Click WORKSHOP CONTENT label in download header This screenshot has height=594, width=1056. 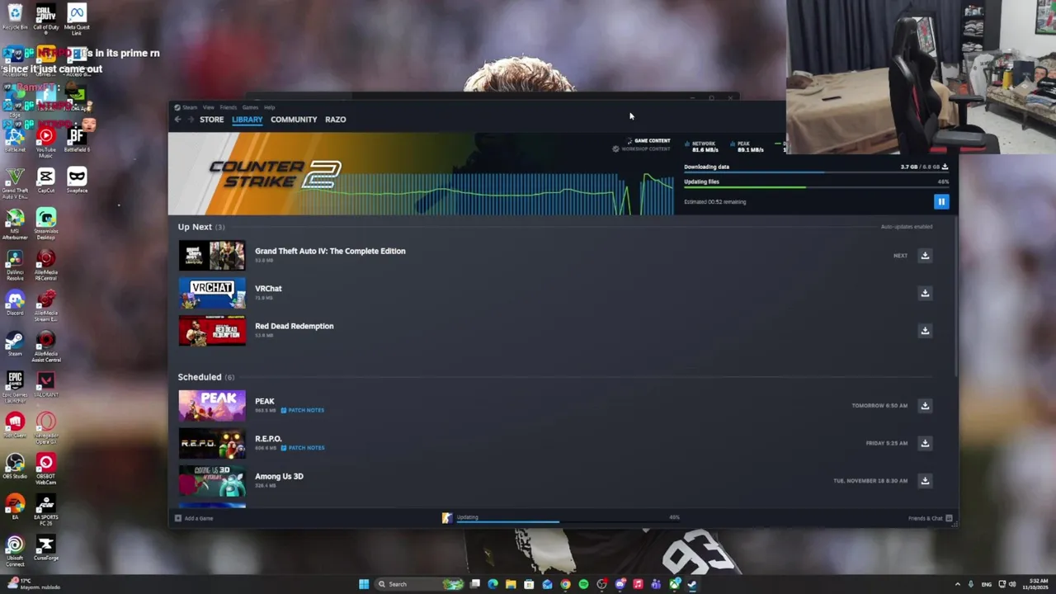pyautogui.click(x=645, y=149)
